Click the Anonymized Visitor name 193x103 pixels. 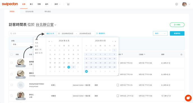(x=36, y=84)
